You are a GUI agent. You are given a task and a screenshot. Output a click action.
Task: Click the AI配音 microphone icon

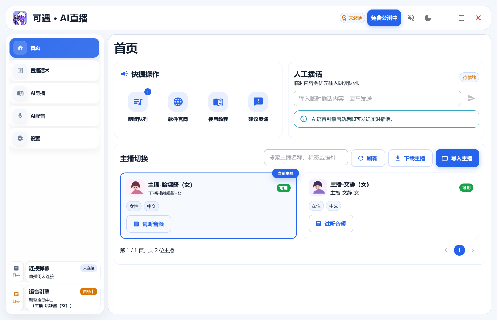(20, 116)
